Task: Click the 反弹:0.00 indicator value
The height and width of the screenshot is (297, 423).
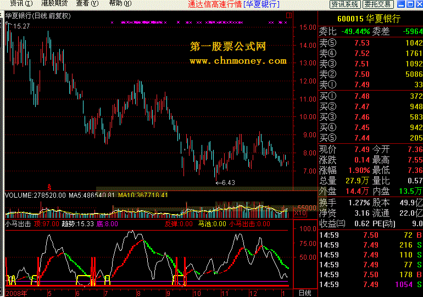Action: click(179, 224)
